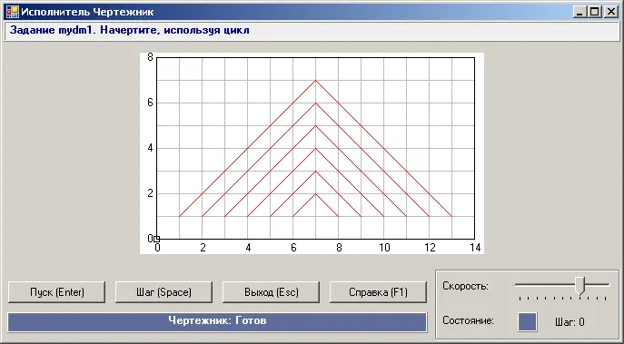The image size is (624, 344).
Task: Click the Выход (Esc) exit button
Action: [x=271, y=292]
